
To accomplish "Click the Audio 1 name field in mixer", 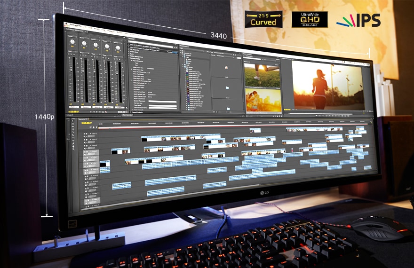I will click(73, 107).
